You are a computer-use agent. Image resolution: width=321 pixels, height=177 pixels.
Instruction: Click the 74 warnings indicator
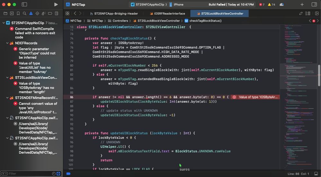[272, 4]
